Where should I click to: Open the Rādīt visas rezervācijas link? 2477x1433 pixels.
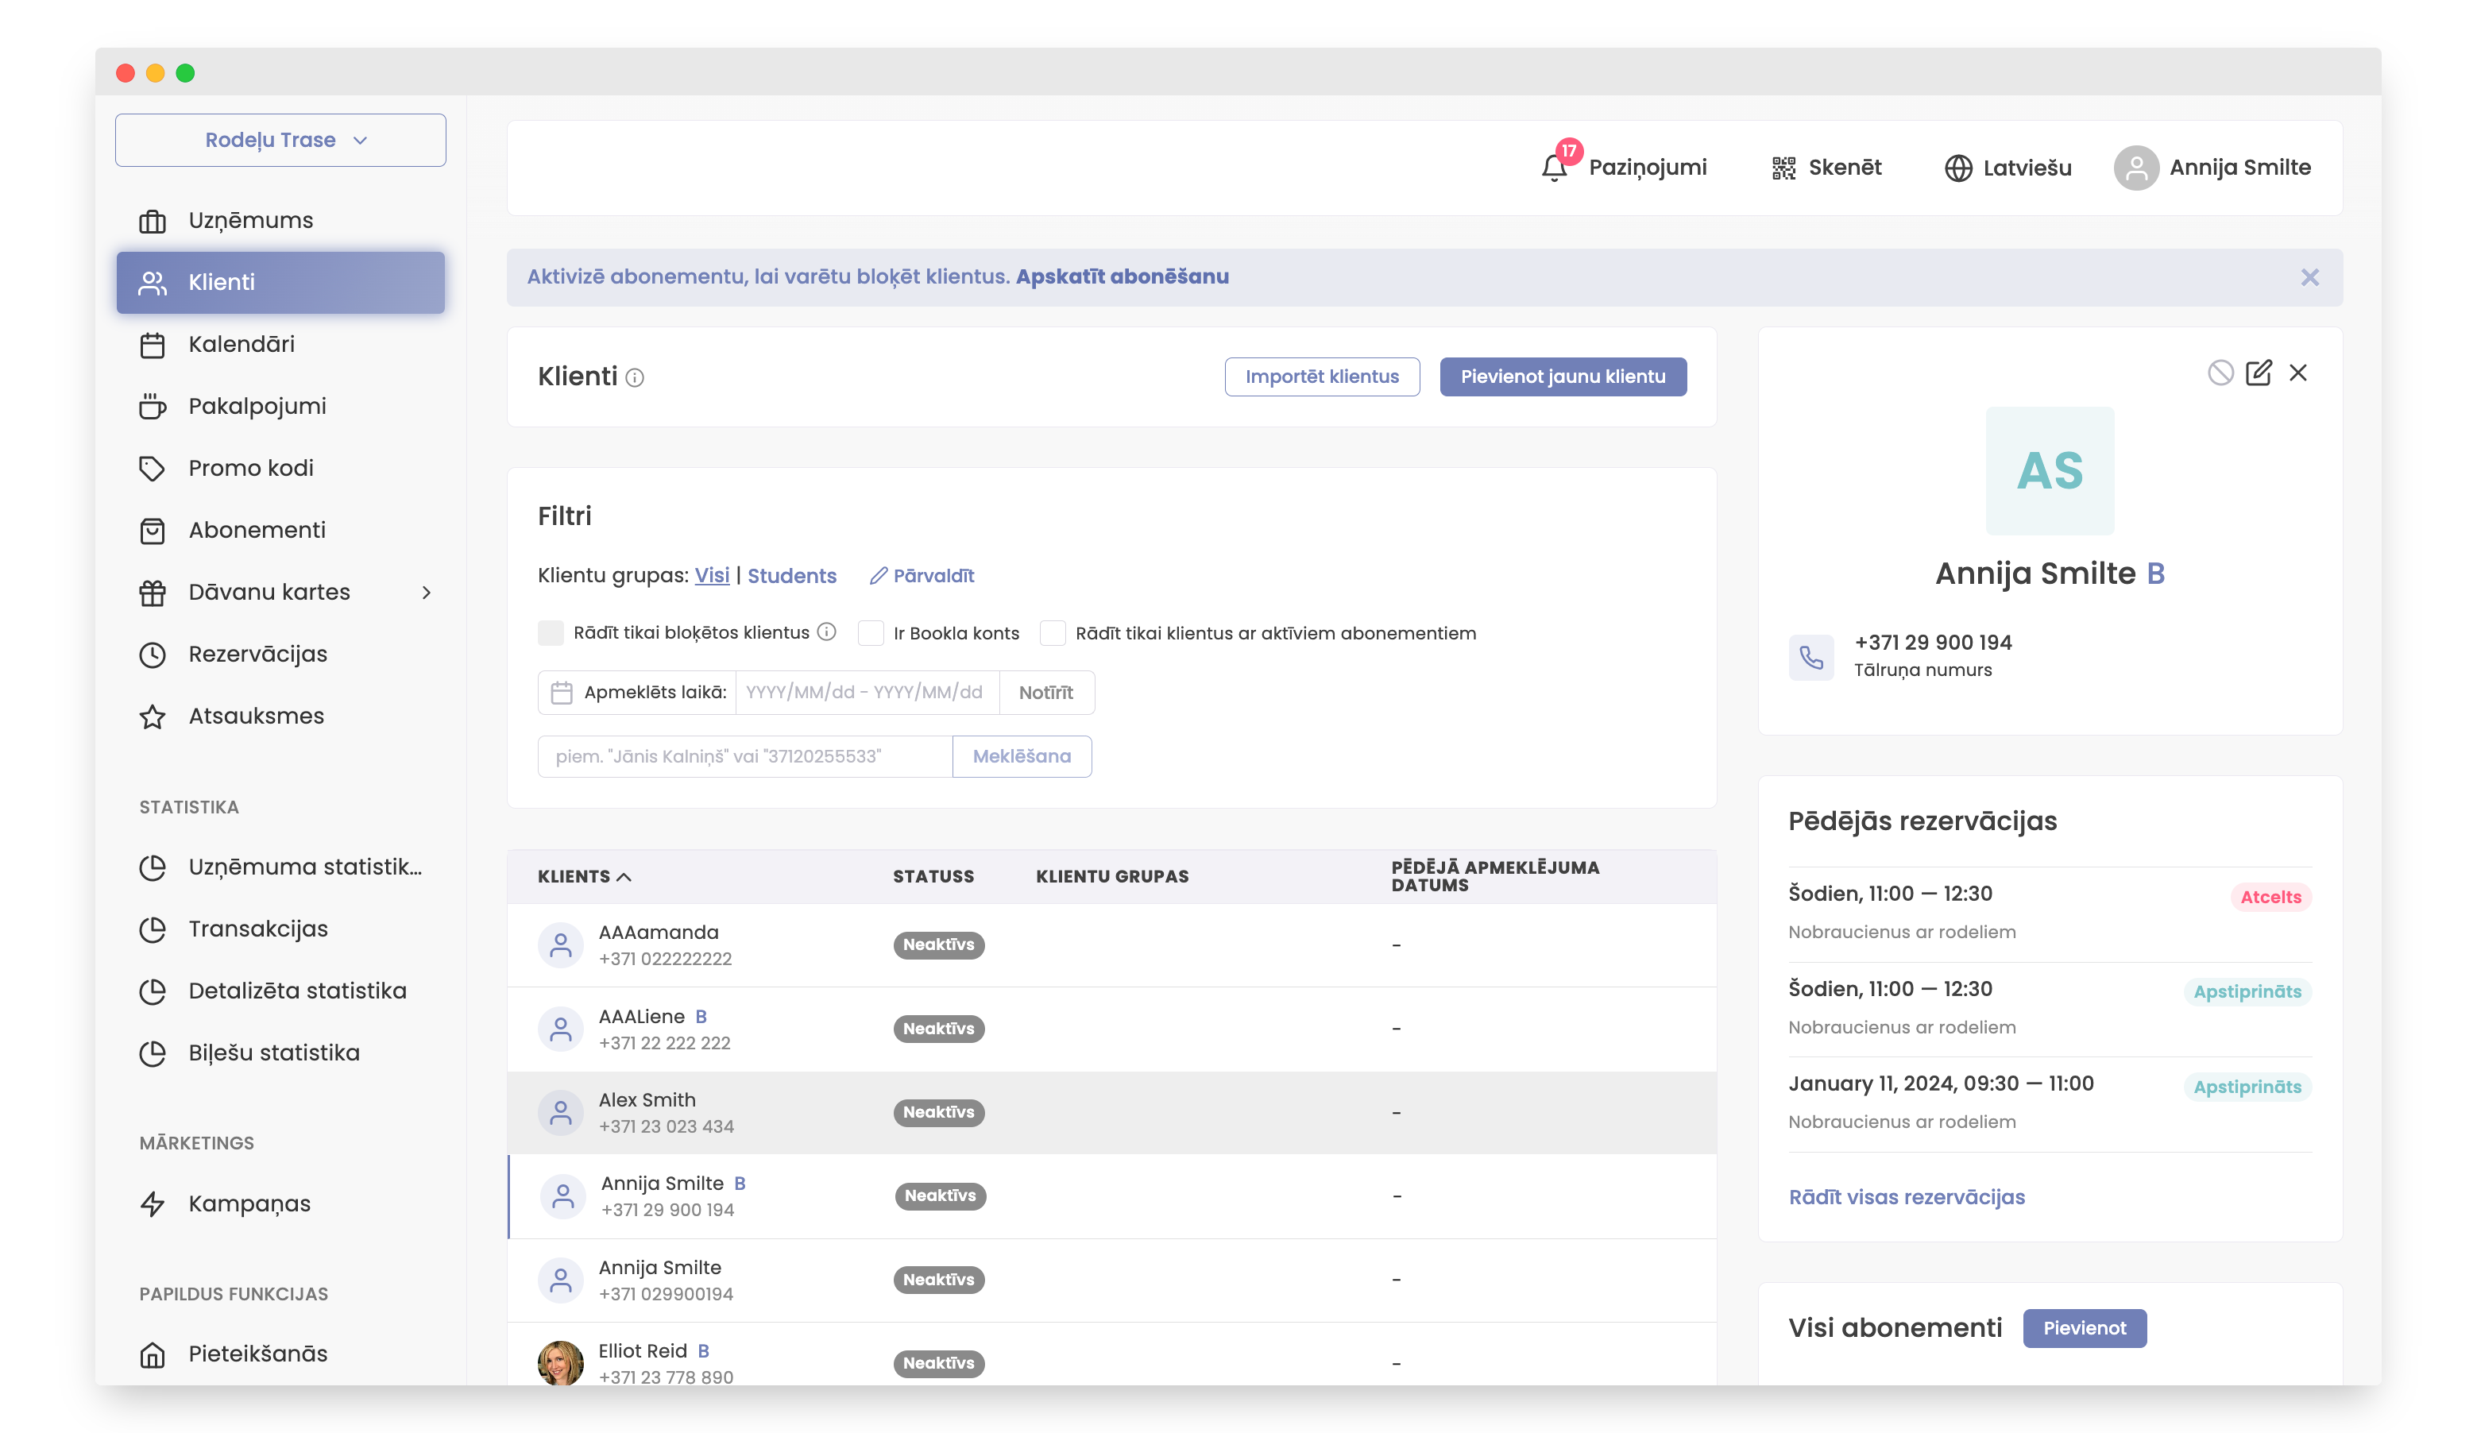[1906, 1197]
